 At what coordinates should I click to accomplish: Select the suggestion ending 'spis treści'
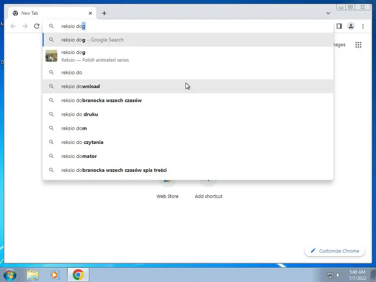pyautogui.click(x=188, y=170)
